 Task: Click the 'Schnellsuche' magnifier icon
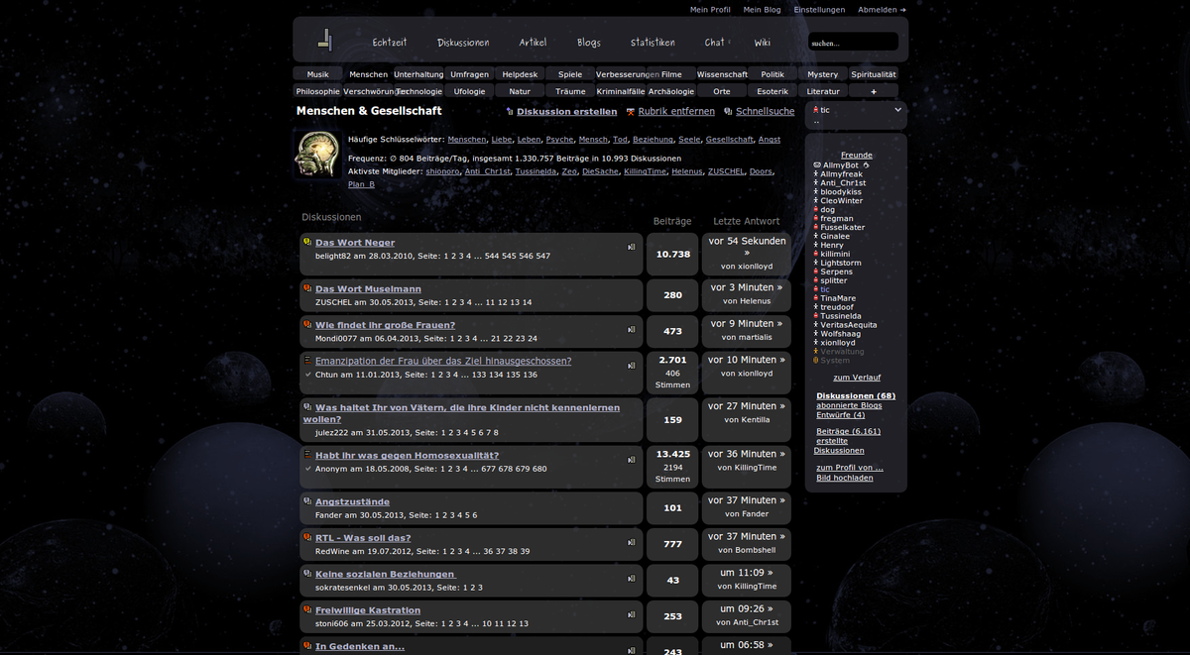728,112
